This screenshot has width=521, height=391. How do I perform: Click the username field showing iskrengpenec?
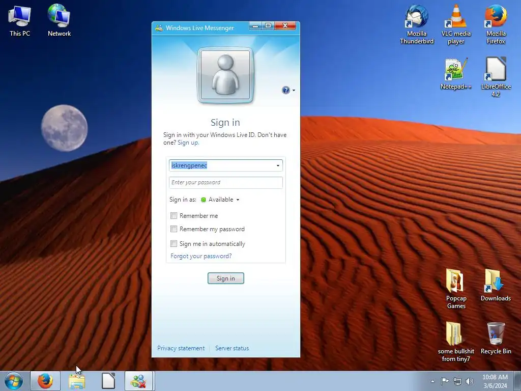point(225,165)
